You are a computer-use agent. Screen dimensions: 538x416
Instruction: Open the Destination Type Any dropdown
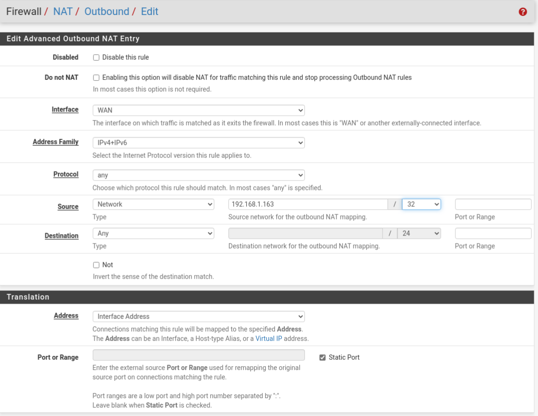[x=153, y=234]
